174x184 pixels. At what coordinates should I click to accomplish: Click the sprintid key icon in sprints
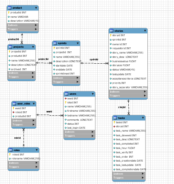click(x=54, y=48)
